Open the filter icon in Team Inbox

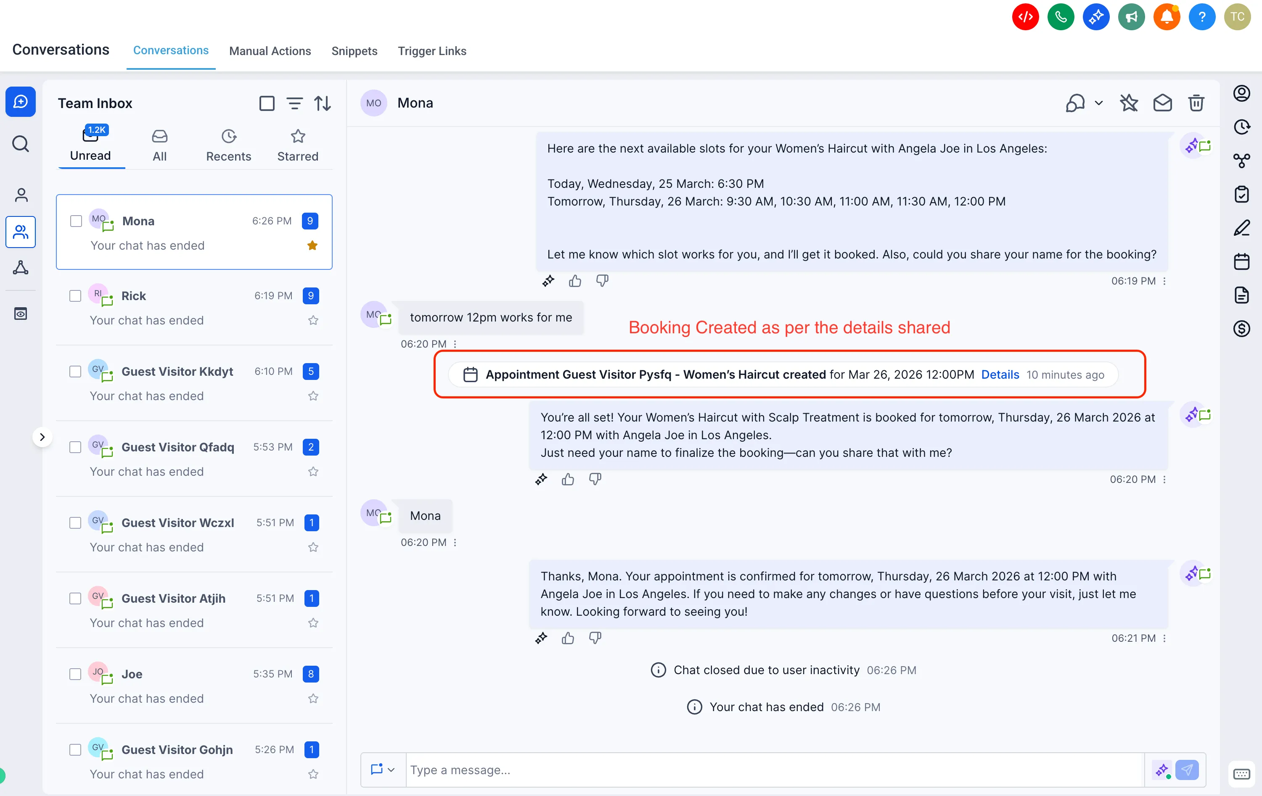pyautogui.click(x=294, y=103)
